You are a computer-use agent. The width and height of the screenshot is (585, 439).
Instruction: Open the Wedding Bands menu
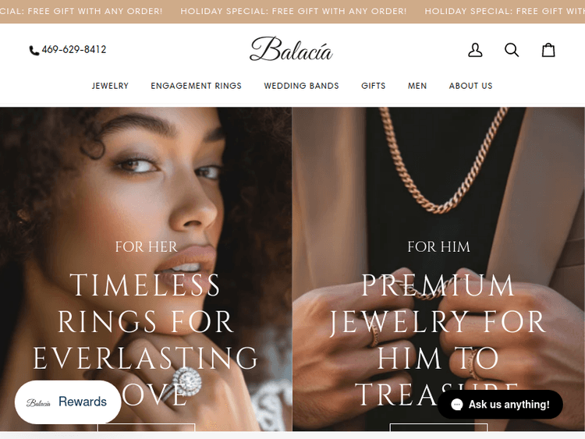pyautogui.click(x=301, y=86)
